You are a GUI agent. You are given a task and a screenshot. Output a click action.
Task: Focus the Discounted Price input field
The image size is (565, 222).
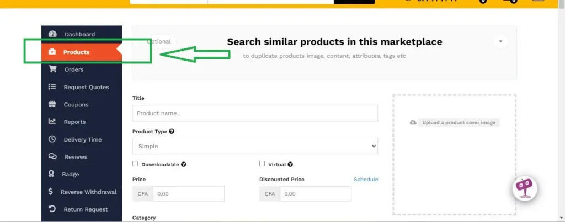click(x=315, y=194)
